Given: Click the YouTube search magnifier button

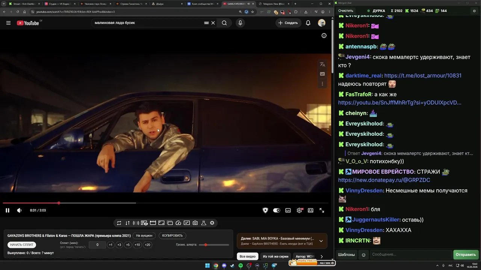Looking at the screenshot, I should [x=224, y=23].
